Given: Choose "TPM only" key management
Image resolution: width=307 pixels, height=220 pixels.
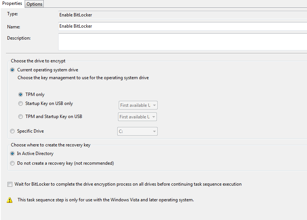Looking at the screenshot, I should pyautogui.click(x=21, y=94).
